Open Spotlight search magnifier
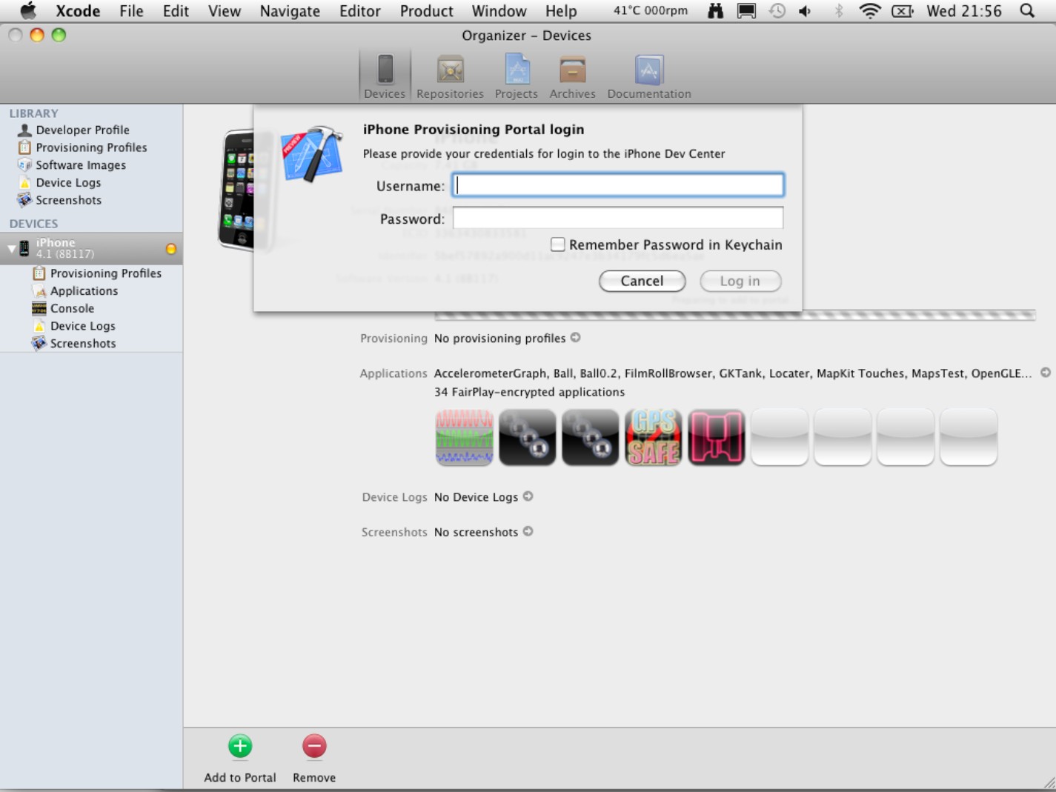Viewport: 1056px width, 792px height. click(x=1027, y=11)
